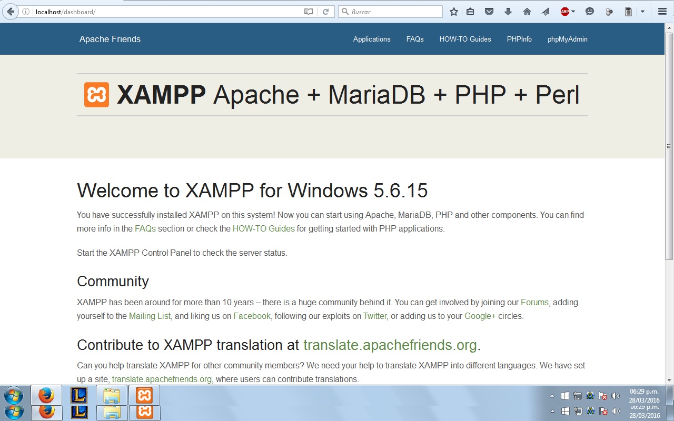The width and height of the screenshot is (674, 421).
Task: Click the magnifier icon in search box
Action: (x=345, y=12)
